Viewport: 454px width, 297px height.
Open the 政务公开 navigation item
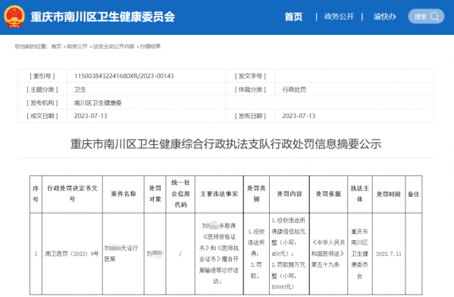(339, 17)
